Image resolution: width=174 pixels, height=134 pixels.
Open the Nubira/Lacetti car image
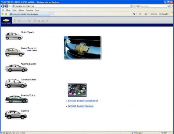pos(16,68)
